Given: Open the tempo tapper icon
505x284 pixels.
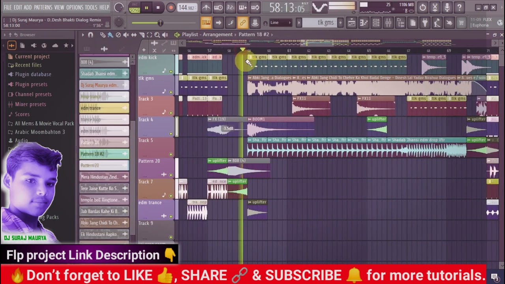Looking at the screenshot, I should tap(437, 23).
